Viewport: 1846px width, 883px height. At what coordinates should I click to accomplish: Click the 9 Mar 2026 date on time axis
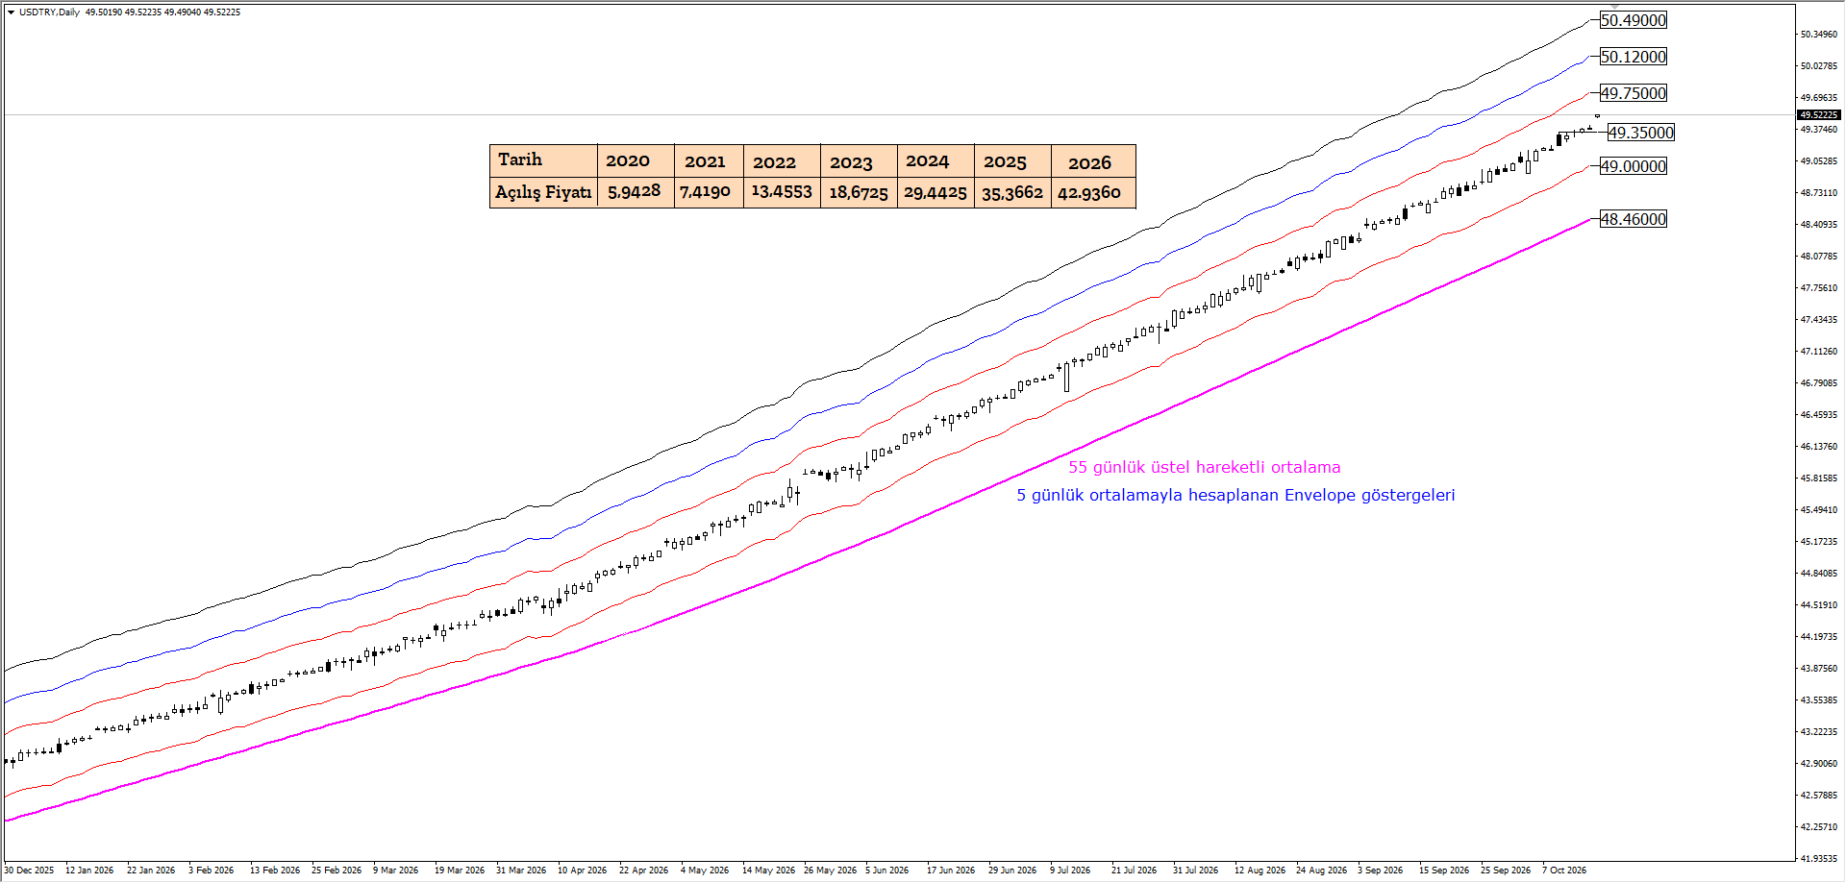(x=395, y=871)
